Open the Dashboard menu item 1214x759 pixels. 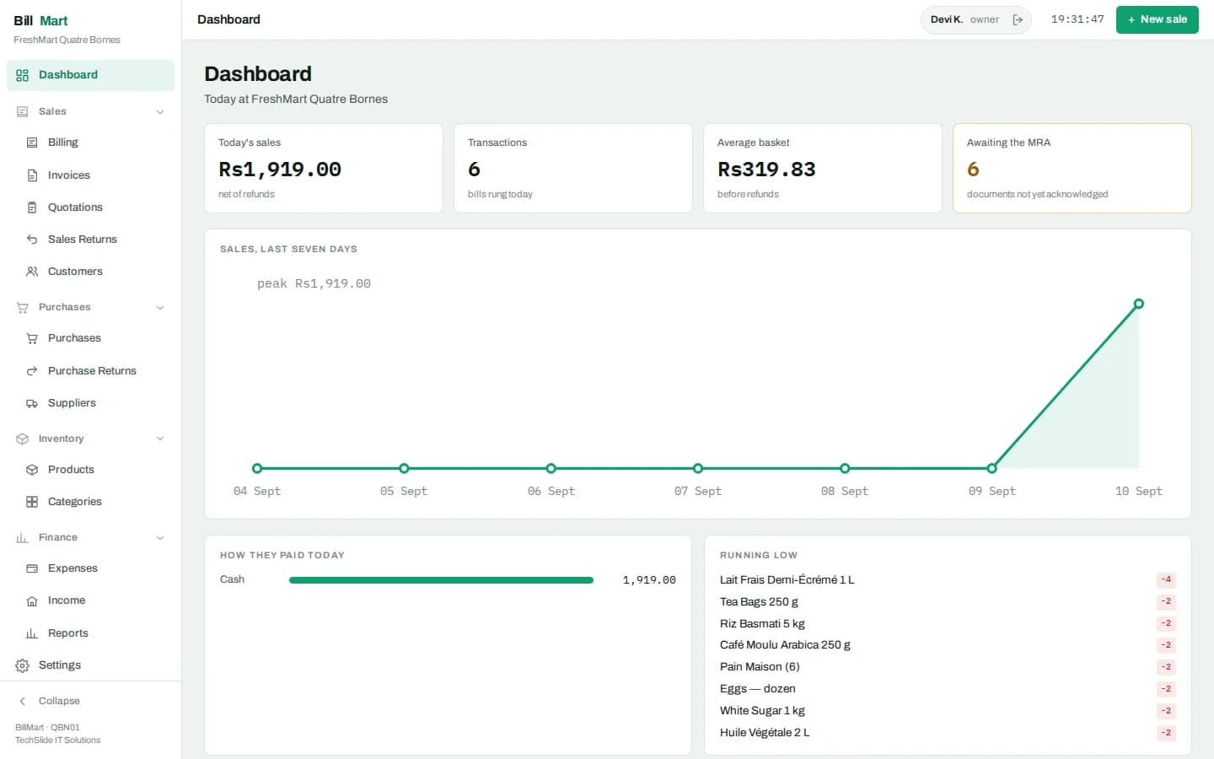90,75
